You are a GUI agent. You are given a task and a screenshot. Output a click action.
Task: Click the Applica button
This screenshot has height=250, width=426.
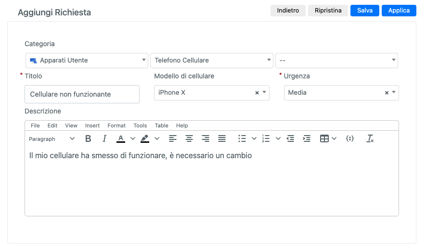pyautogui.click(x=399, y=11)
